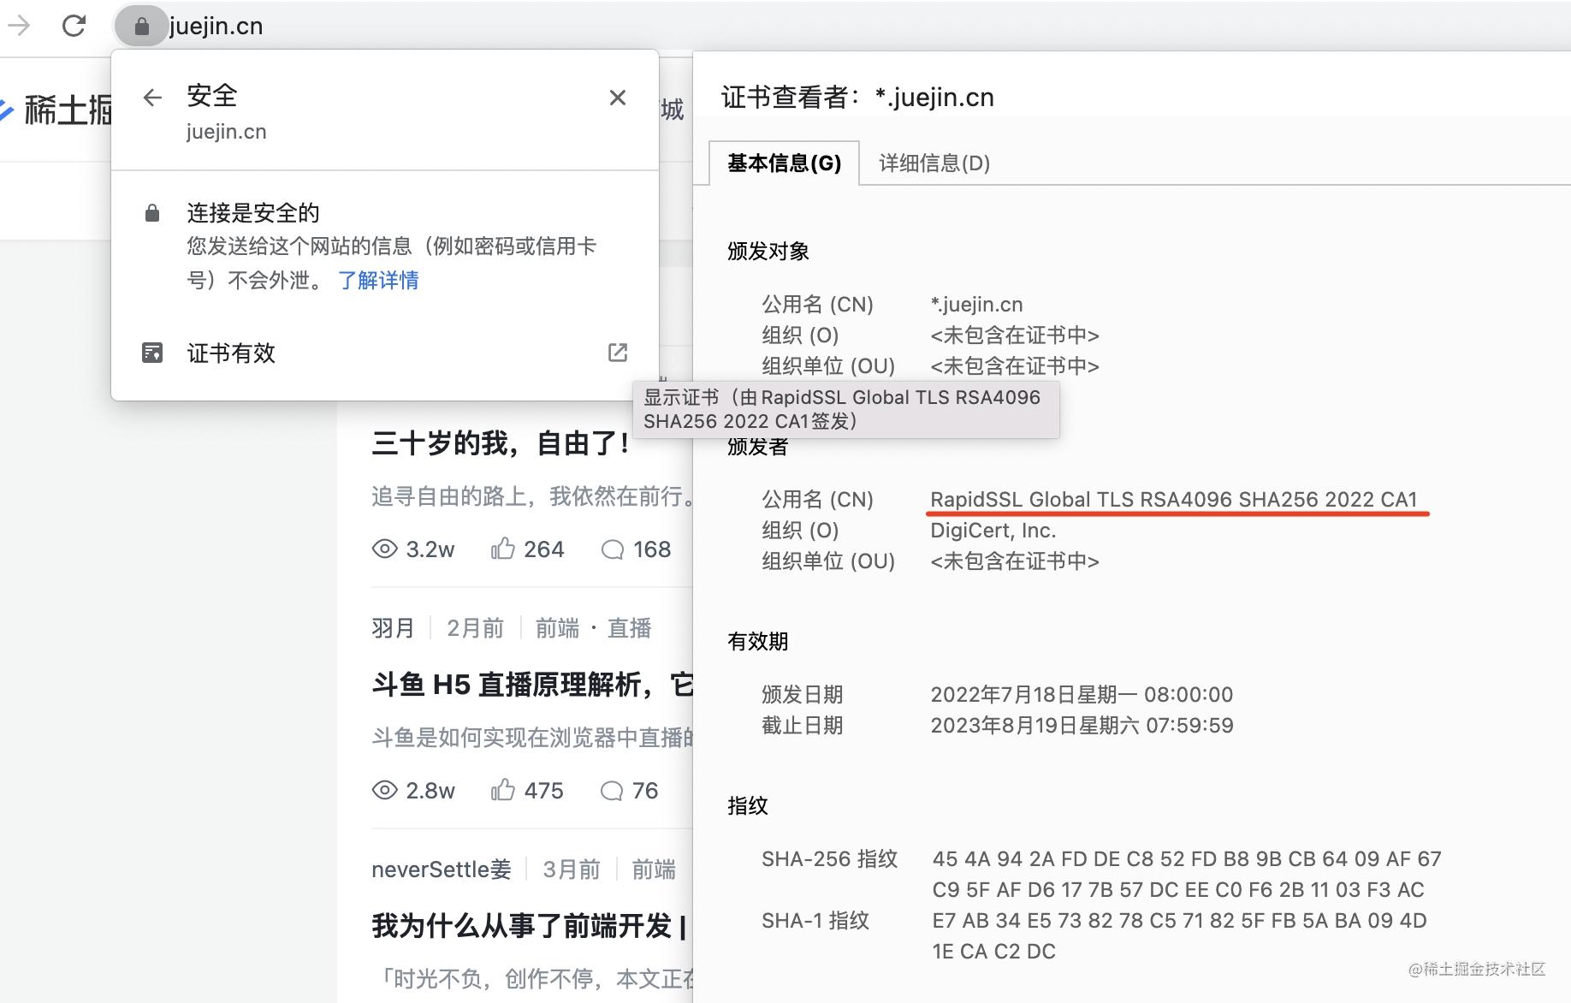Click the 颁发对象 section heading

768,251
